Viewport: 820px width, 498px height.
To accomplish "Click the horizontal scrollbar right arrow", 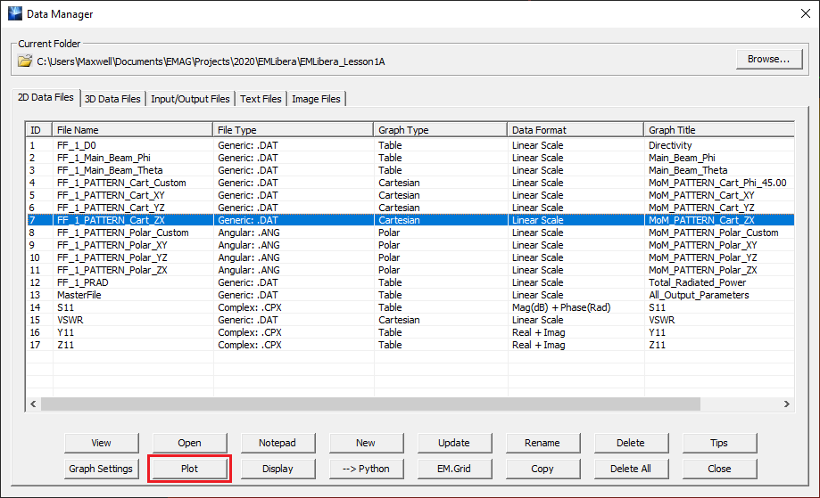I will tap(786, 404).
